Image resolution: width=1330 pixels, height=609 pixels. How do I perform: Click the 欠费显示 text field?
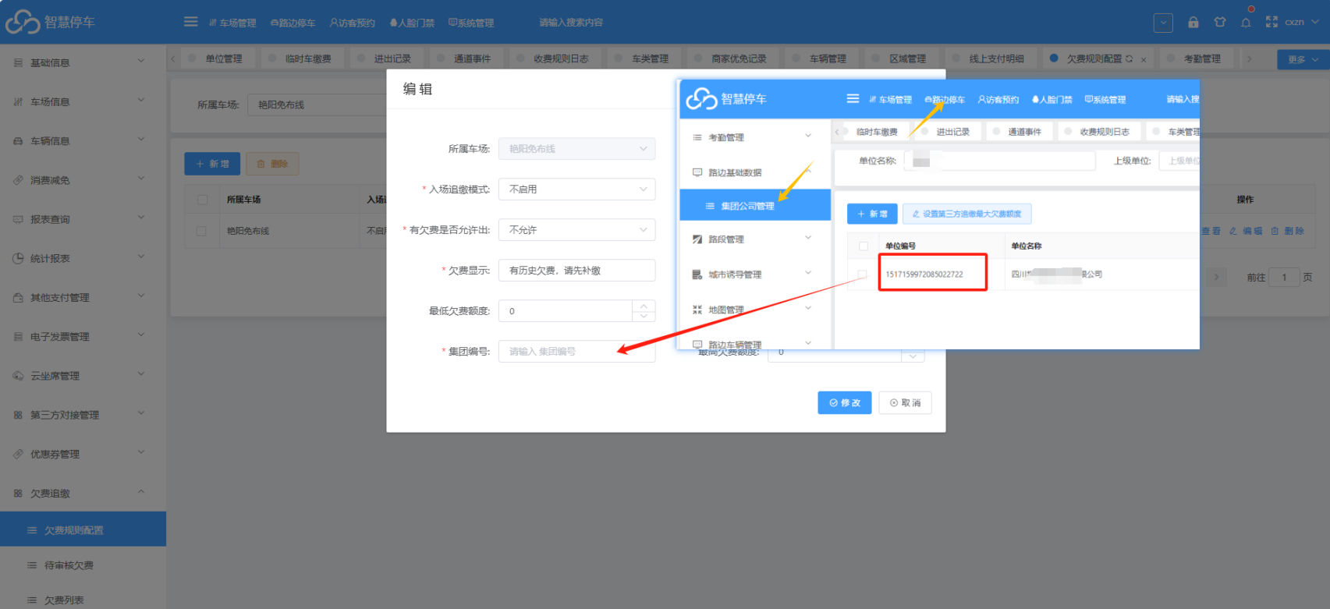[x=576, y=271]
